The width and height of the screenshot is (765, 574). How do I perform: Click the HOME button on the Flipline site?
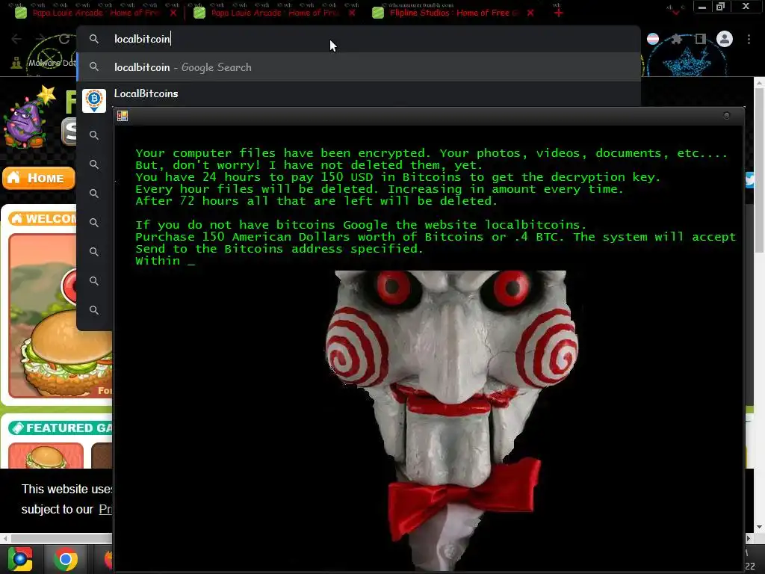(39, 178)
